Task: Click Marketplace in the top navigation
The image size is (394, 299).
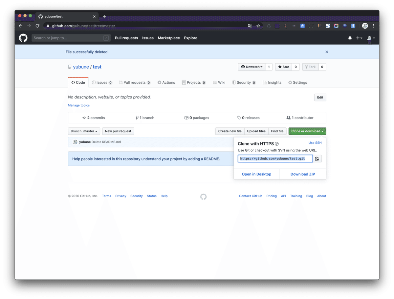Action: click(169, 38)
